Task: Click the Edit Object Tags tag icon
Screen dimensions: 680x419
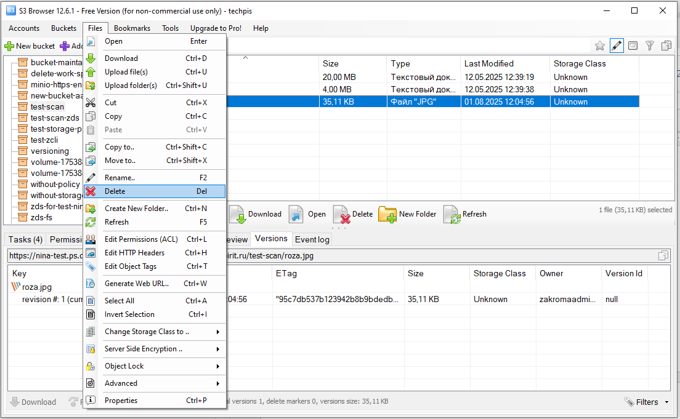Action: pyautogui.click(x=91, y=266)
